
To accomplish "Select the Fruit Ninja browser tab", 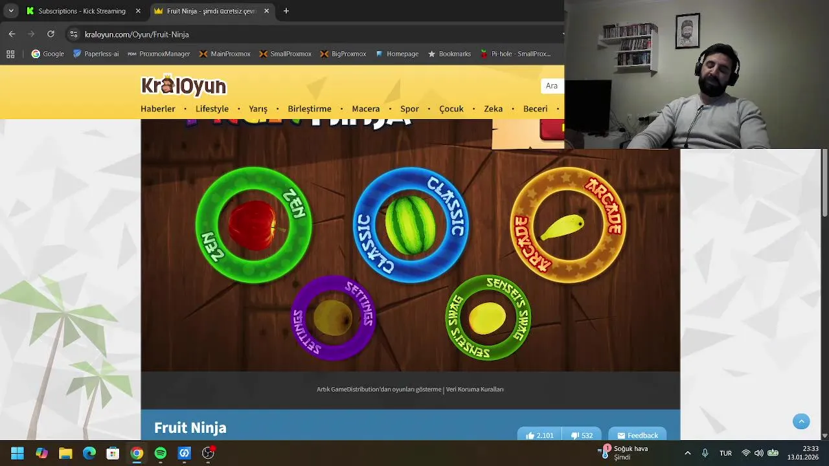I will [x=211, y=11].
